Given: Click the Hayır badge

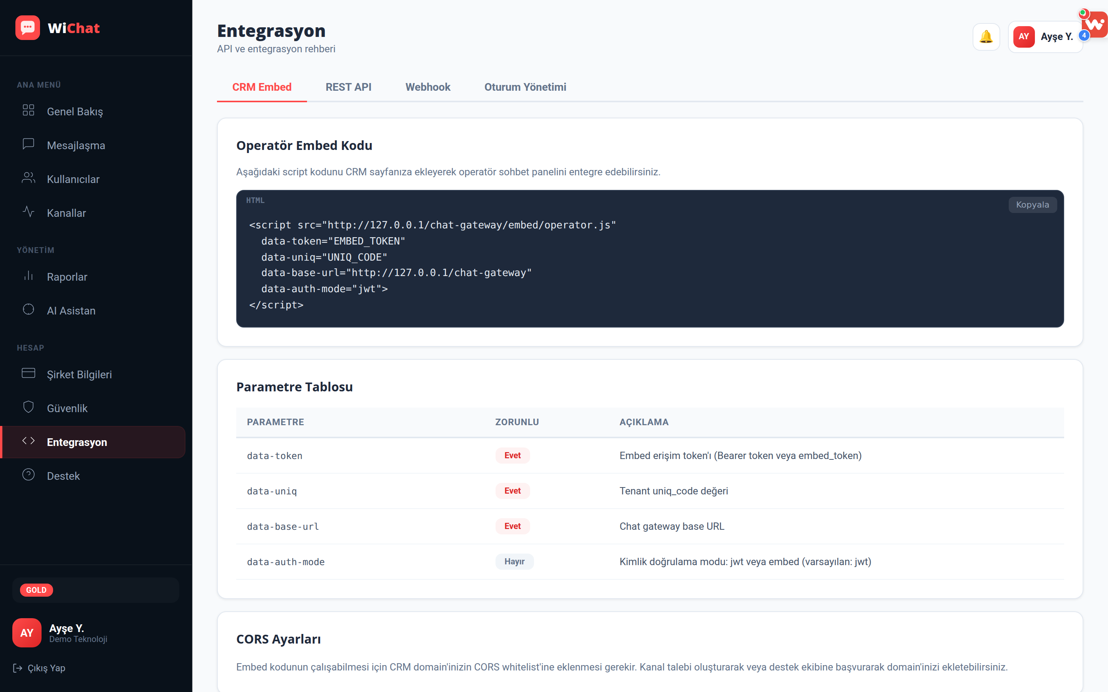Looking at the screenshot, I should pyautogui.click(x=514, y=561).
